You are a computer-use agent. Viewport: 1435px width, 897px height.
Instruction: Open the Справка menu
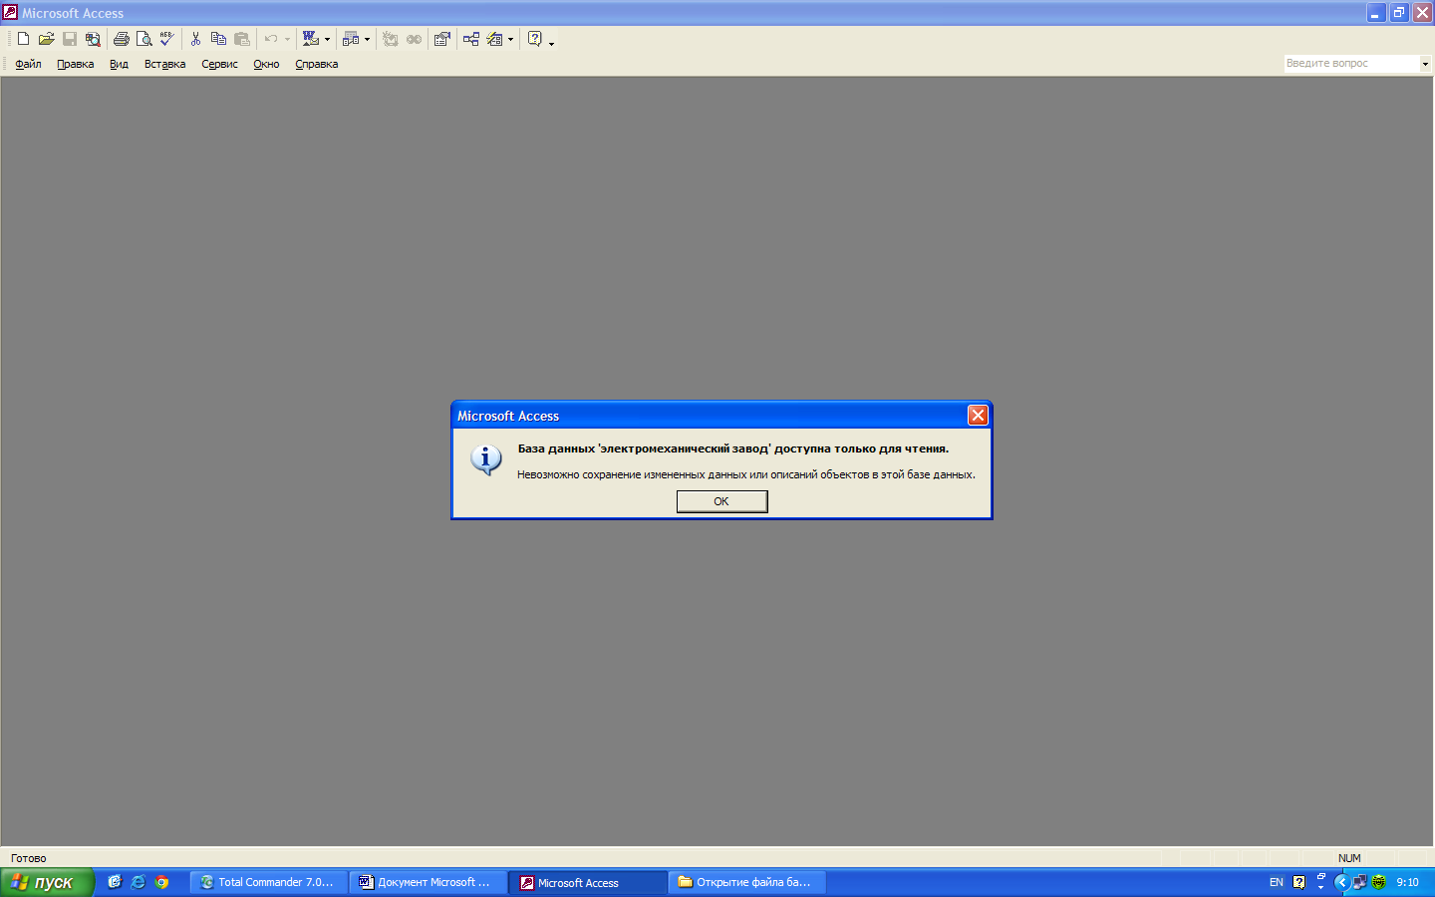tap(317, 64)
